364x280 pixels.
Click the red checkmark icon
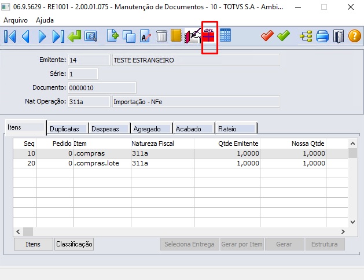[267, 36]
